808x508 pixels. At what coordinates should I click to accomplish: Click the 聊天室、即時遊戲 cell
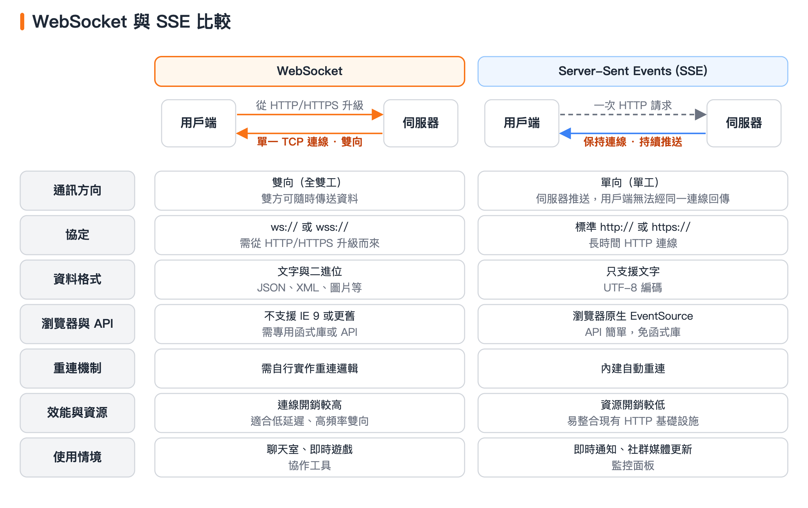pyautogui.click(x=310, y=457)
